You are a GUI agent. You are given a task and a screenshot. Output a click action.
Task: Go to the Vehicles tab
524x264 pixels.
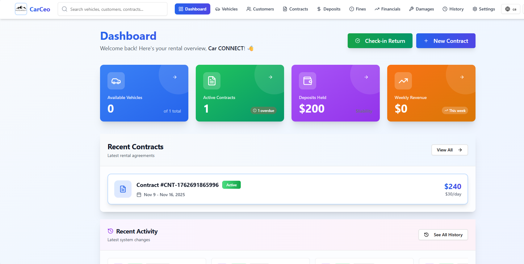(x=226, y=9)
